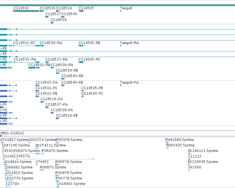
Task: Click the CG14502 gene span bar
Action: click(27, 11)
